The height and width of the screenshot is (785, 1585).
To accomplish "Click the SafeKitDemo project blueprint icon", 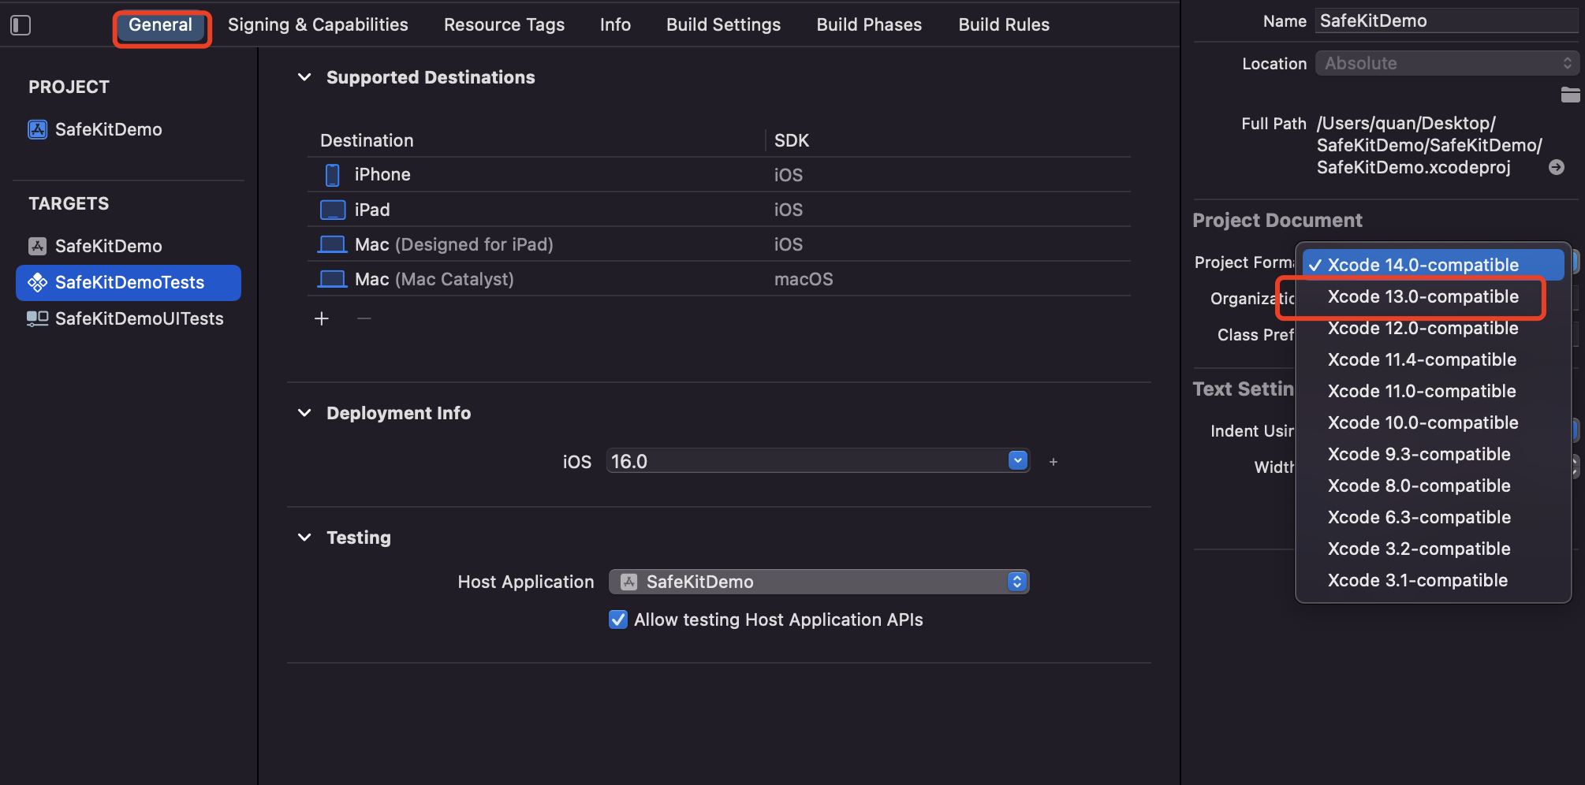I will tap(38, 129).
